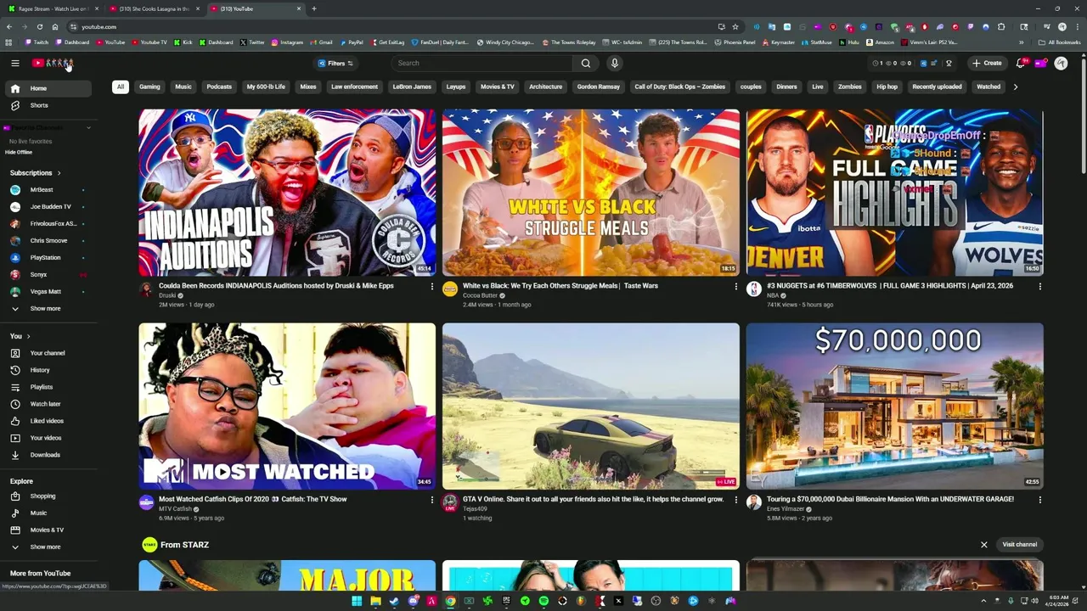Open the YouTube hamburger guide menu

click(x=14, y=63)
